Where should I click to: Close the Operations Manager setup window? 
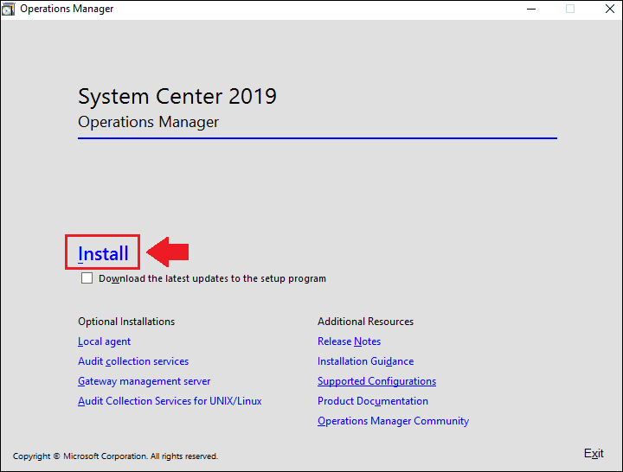click(x=610, y=9)
